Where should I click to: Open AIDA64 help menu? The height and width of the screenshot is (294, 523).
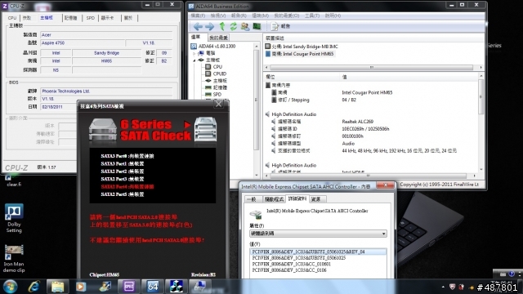(333, 16)
